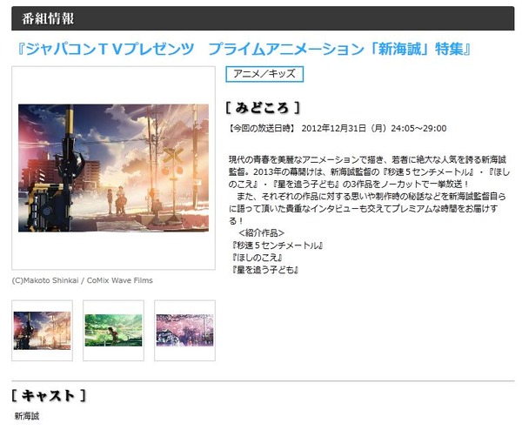
Task: Click 『ほしのこえ』 in the works list
Action: tap(257, 258)
